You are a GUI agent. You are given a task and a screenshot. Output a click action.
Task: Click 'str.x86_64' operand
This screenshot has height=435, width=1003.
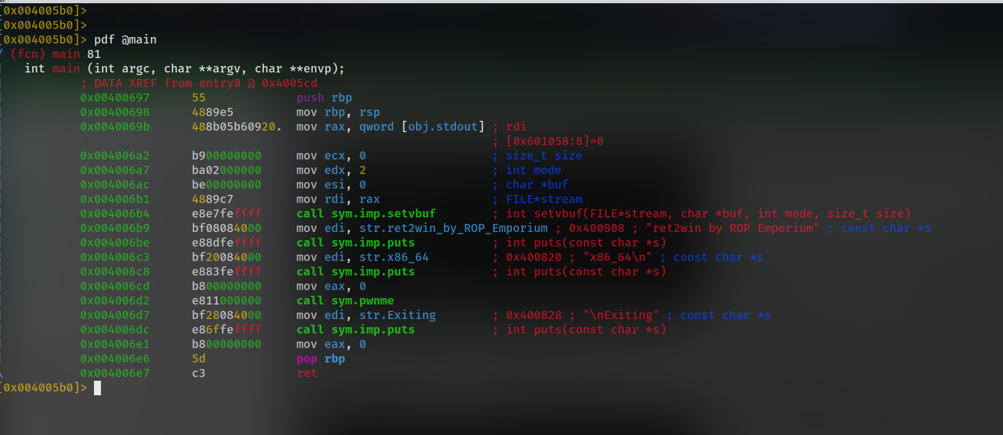(x=394, y=257)
